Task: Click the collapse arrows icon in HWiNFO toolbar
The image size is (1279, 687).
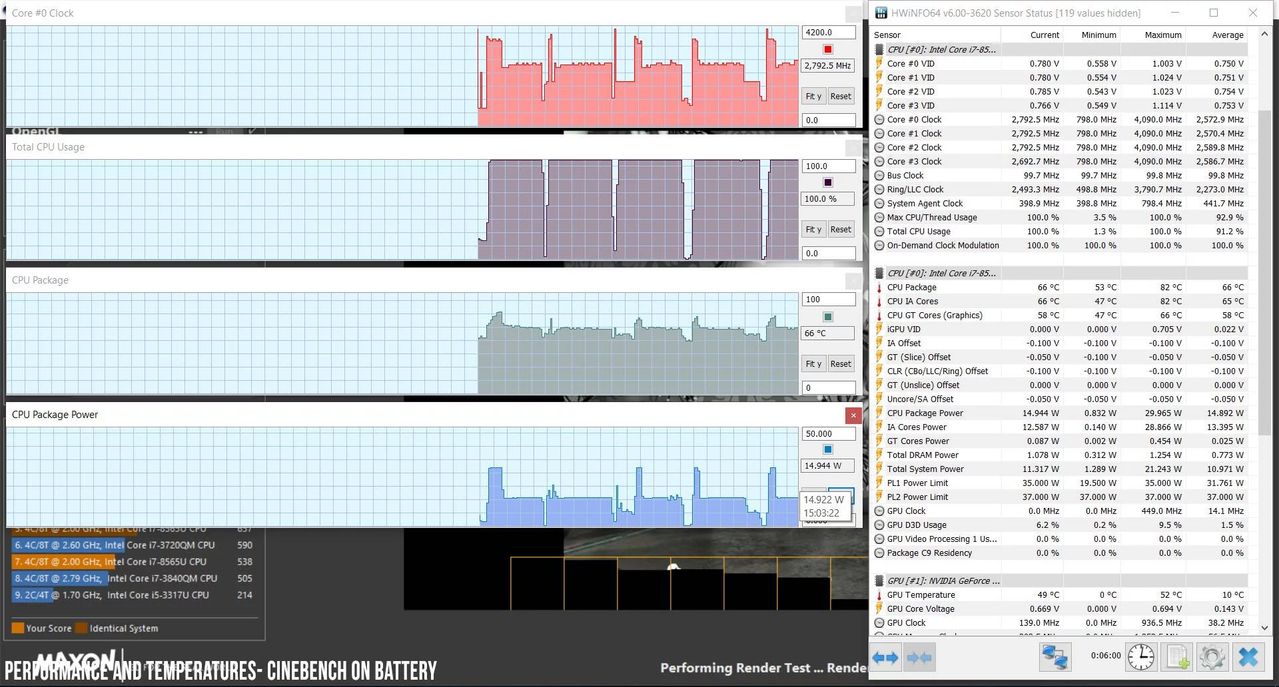Action: click(919, 658)
